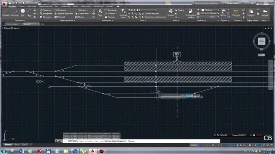Open the AutoCAD application menu button

[x=4, y=4]
